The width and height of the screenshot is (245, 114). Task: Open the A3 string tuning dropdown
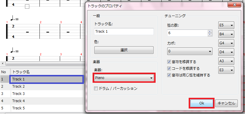pos(226,61)
